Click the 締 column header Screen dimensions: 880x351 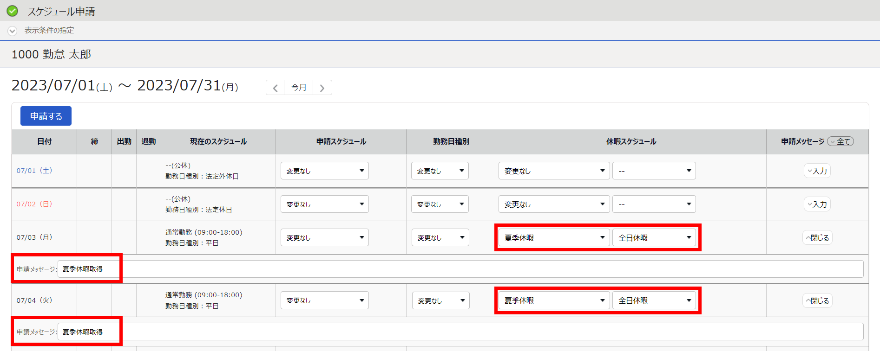94,141
